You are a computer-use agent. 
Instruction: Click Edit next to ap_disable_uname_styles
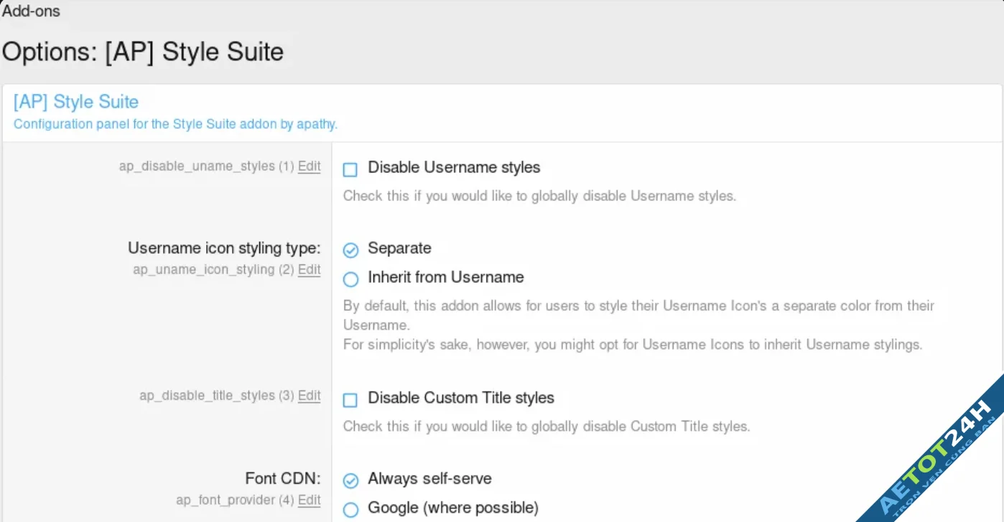pyautogui.click(x=309, y=167)
